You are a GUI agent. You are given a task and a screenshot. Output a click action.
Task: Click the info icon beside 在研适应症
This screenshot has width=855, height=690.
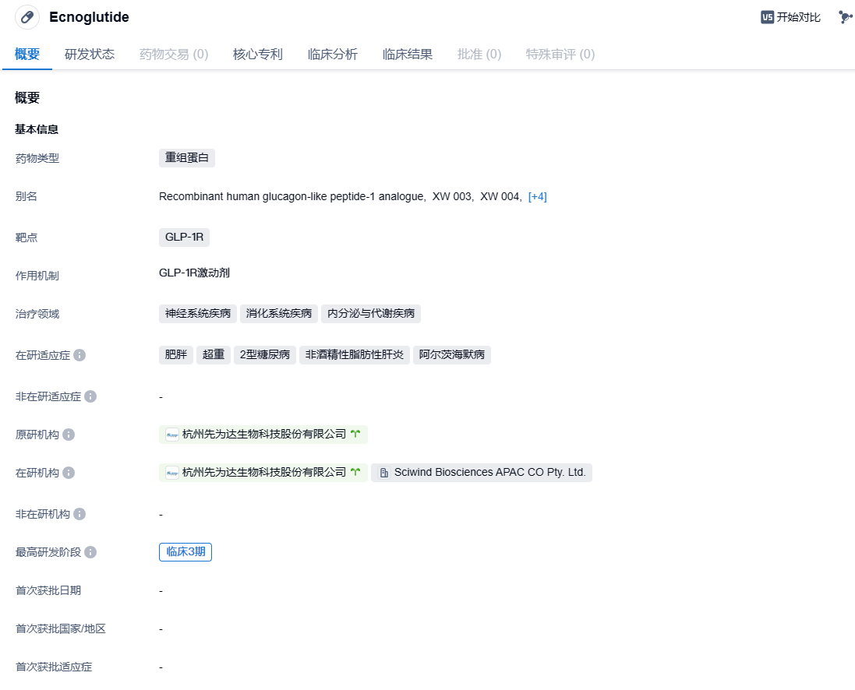point(79,355)
